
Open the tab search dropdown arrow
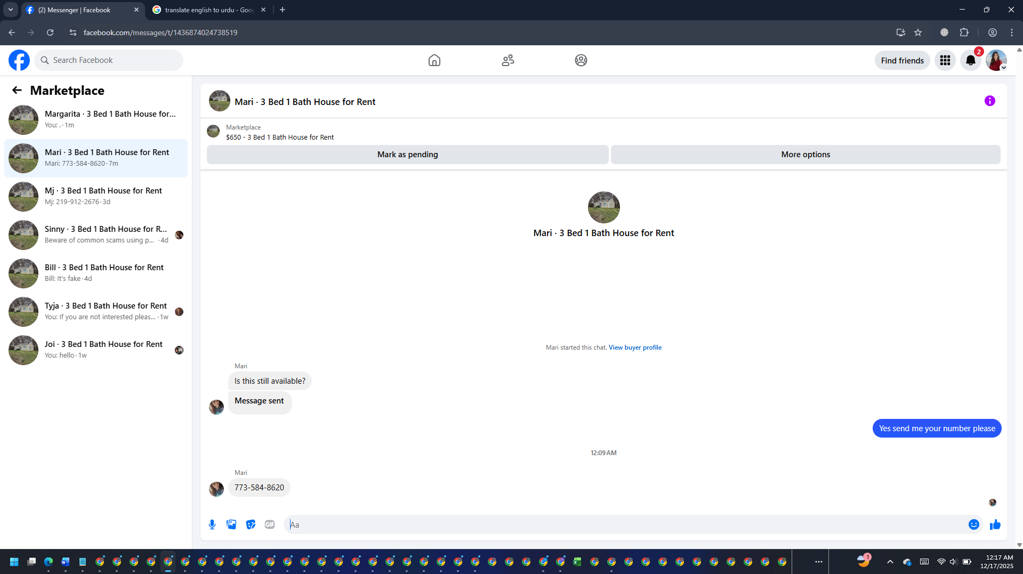[10, 10]
